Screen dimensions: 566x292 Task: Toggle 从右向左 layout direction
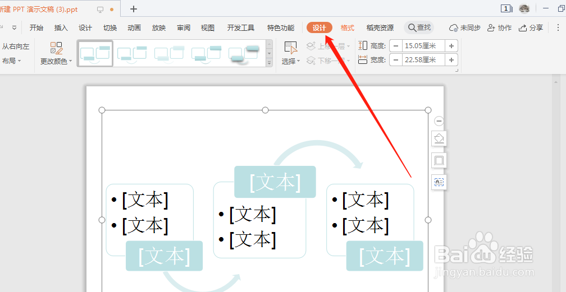coord(16,47)
